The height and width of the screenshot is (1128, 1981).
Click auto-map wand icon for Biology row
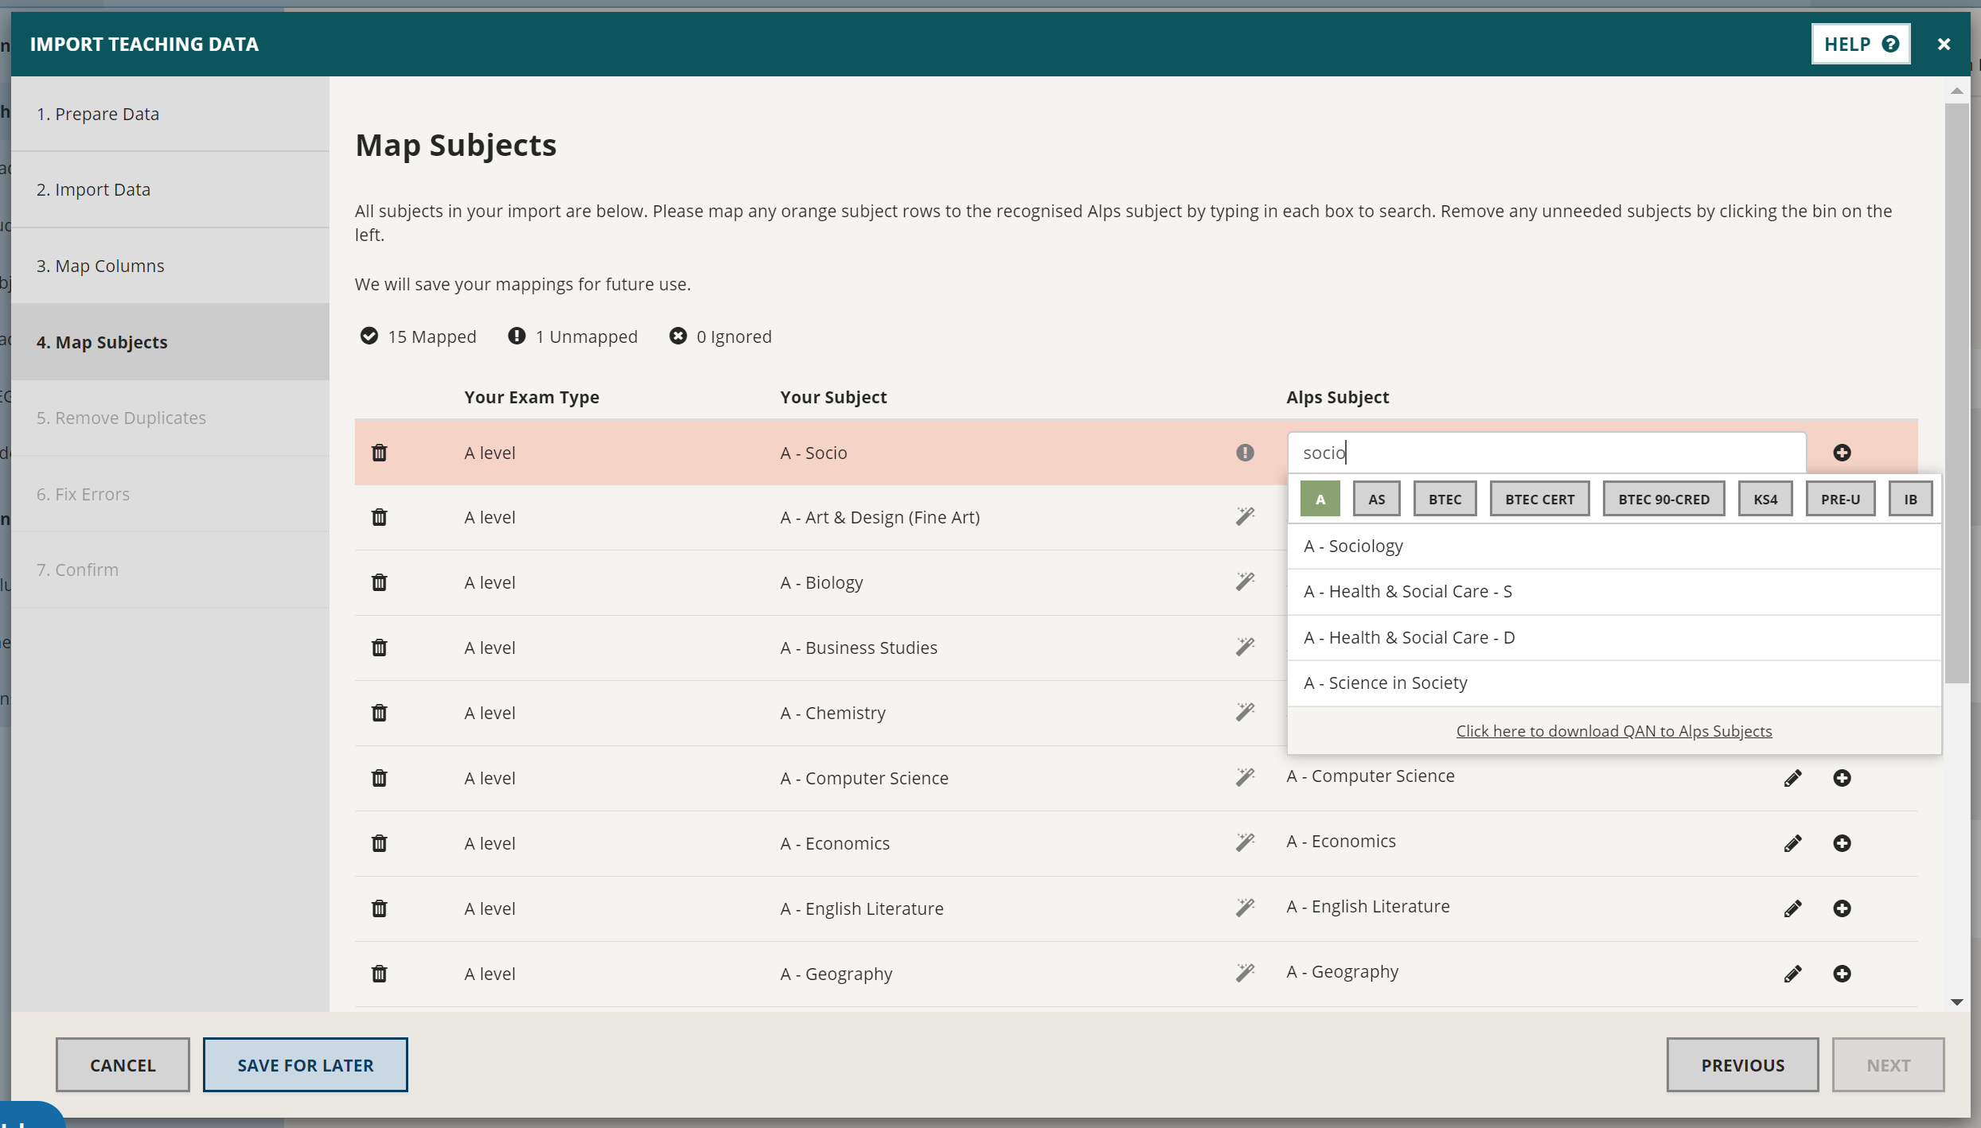[x=1245, y=582]
